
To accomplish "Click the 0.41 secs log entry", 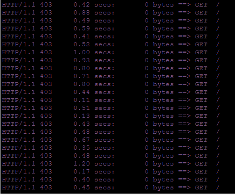I will coord(111,36).
